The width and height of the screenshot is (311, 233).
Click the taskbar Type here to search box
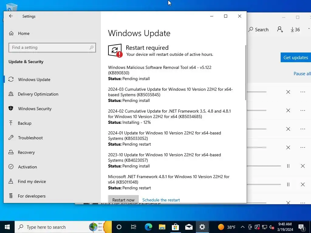[63, 227]
